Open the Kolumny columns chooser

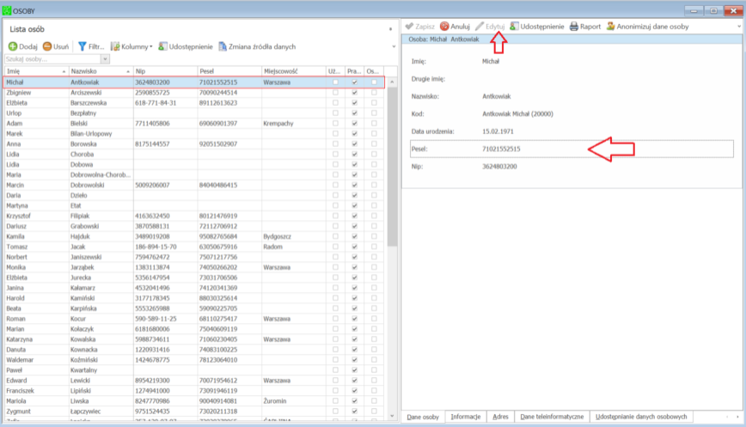click(x=131, y=46)
